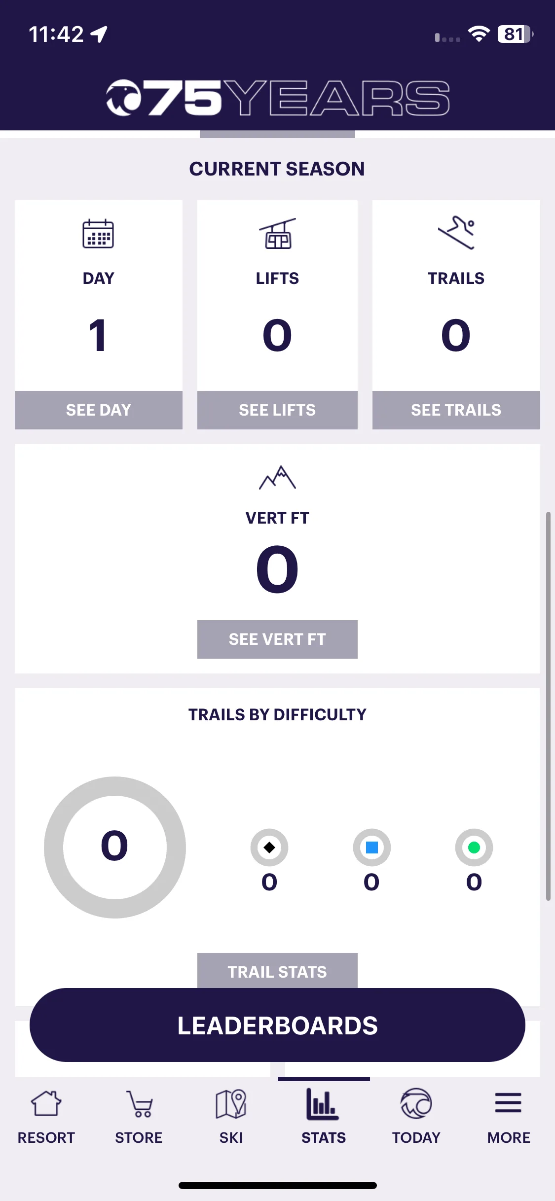Open See Vert Ft details

coord(277,639)
